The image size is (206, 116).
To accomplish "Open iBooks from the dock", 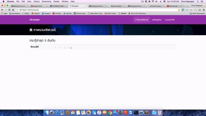I will pyautogui.click(x=104, y=112).
